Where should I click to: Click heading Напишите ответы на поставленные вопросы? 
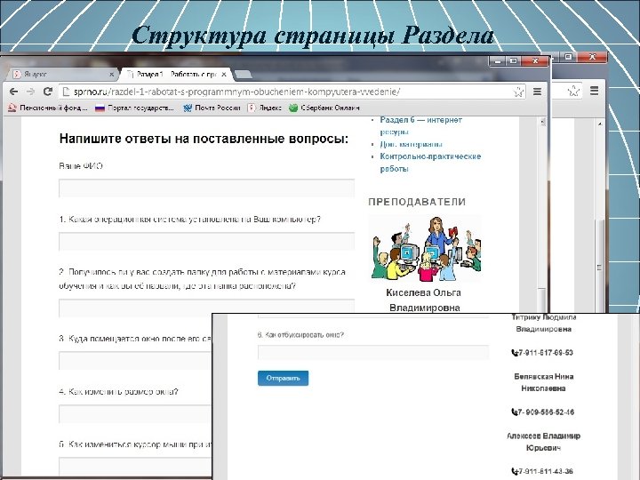click(x=204, y=139)
